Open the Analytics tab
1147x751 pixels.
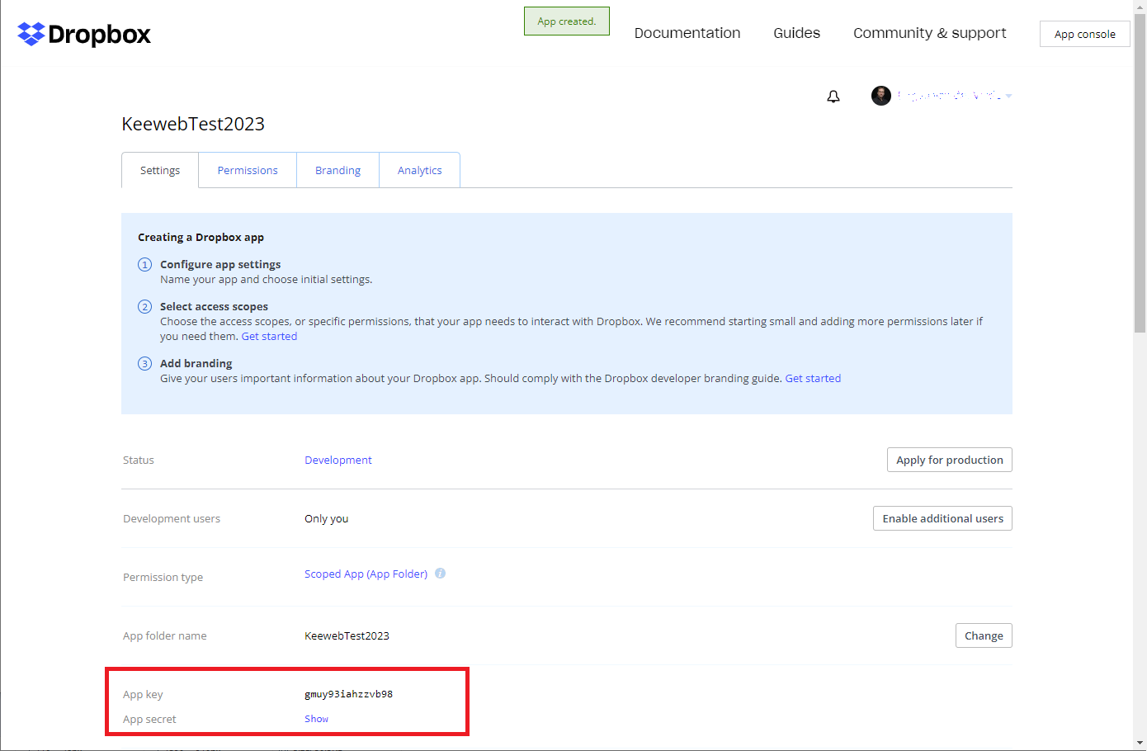[420, 170]
